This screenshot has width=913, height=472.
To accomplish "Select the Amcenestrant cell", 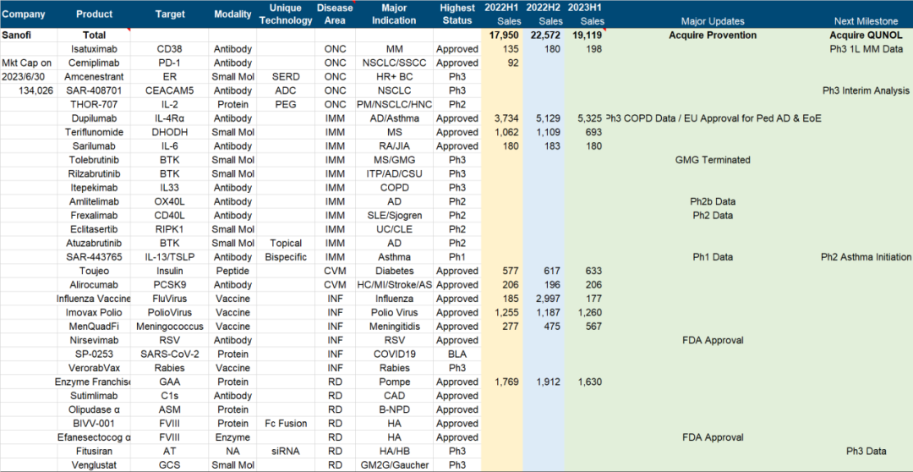I will pos(94,77).
